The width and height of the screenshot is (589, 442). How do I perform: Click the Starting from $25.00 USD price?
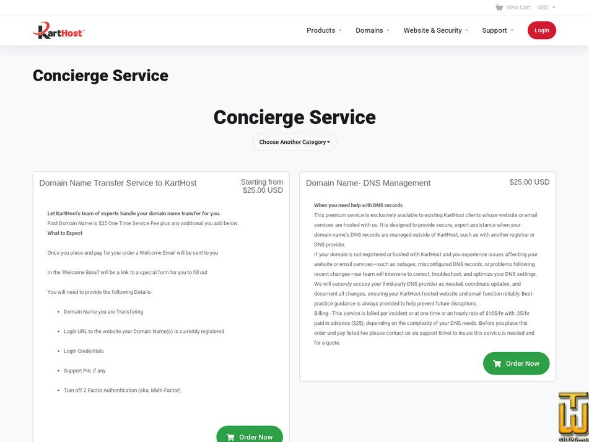[262, 187]
